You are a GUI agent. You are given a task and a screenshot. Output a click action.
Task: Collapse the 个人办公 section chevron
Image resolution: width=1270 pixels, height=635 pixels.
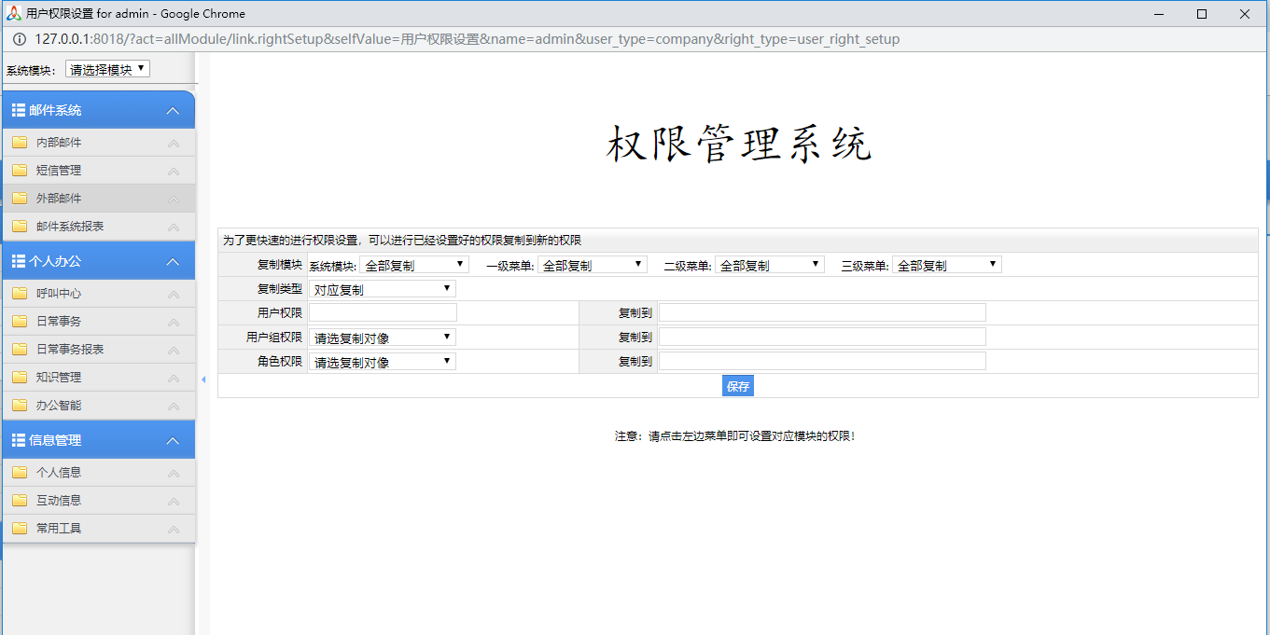(173, 260)
